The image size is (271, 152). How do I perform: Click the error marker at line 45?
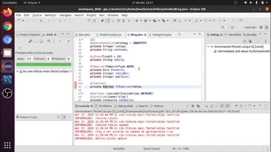click(x=75, y=87)
